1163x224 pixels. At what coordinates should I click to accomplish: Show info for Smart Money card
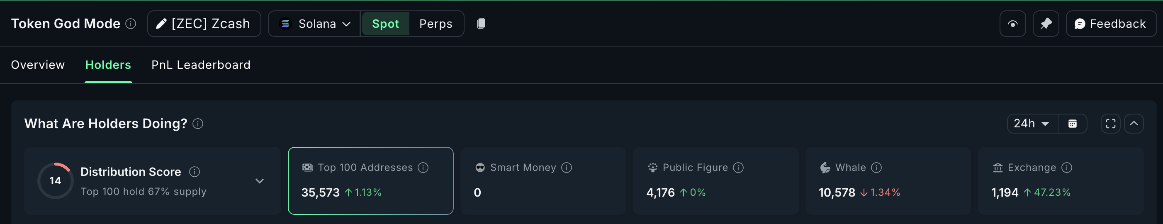coord(567,168)
